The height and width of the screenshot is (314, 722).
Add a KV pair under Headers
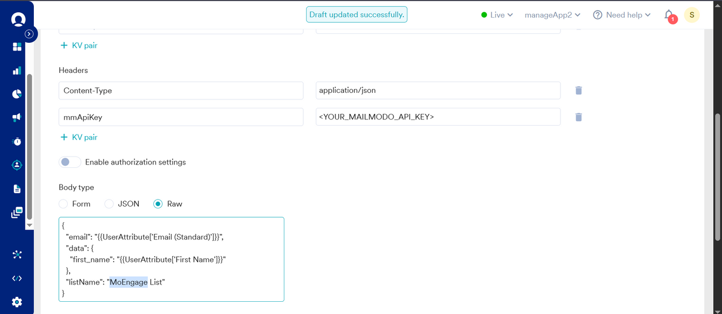(78, 137)
